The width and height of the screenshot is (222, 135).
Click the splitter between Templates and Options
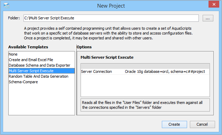point(76,80)
